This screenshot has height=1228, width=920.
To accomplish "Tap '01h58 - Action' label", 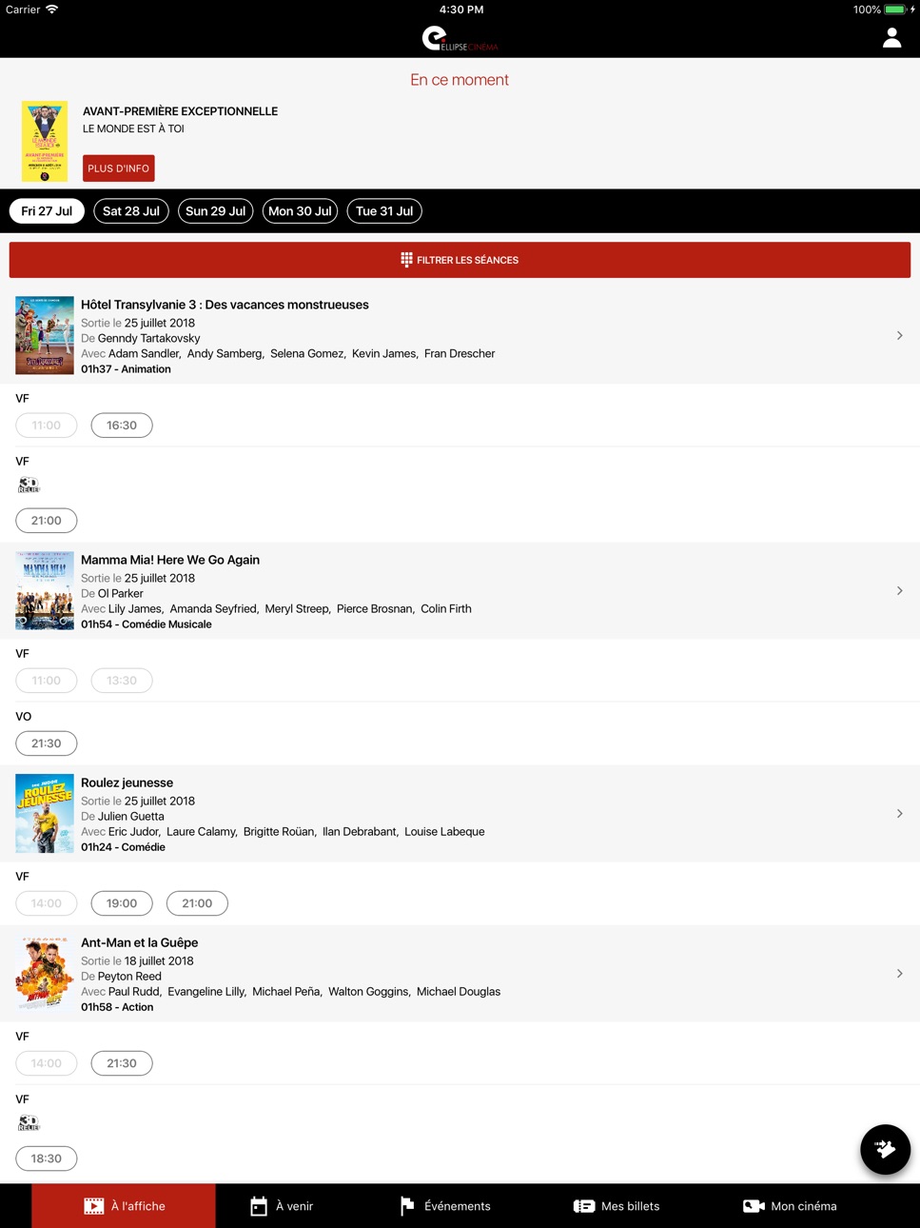I will 117,1007.
